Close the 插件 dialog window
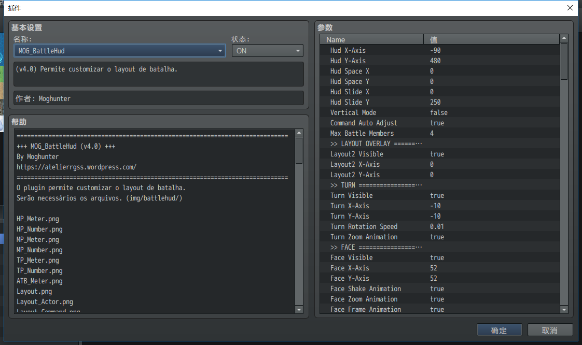This screenshot has height=345, width=582. [x=570, y=8]
